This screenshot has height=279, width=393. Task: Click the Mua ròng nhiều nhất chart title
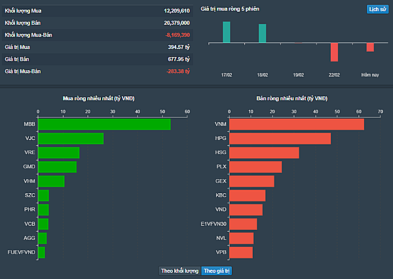[x=98, y=98]
